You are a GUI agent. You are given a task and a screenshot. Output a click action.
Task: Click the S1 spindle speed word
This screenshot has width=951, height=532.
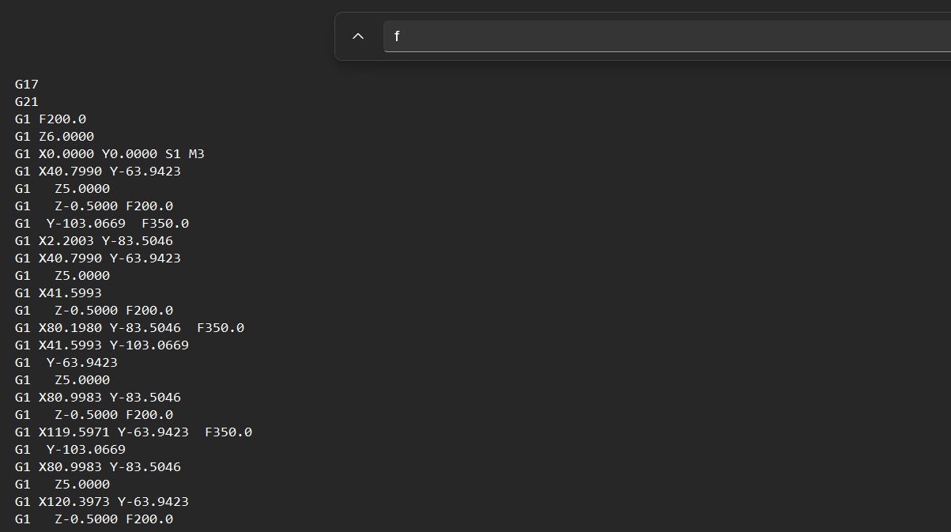tap(172, 154)
